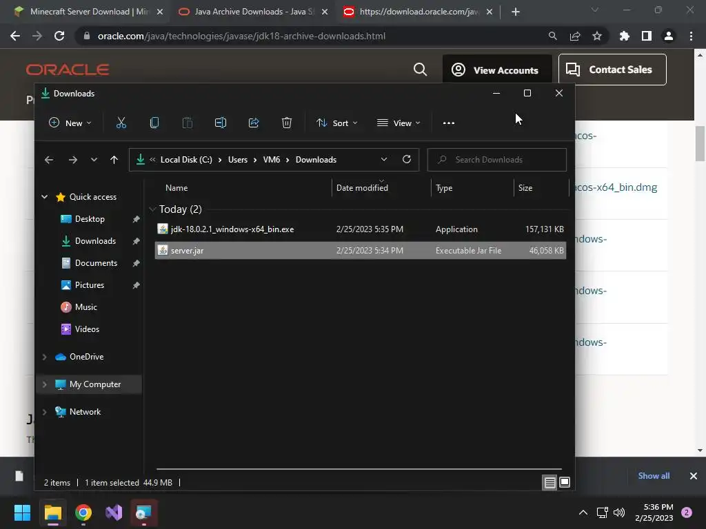This screenshot has width=706, height=529.
Task: Open the New item dropdown
Action: pyautogui.click(x=70, y=123)
